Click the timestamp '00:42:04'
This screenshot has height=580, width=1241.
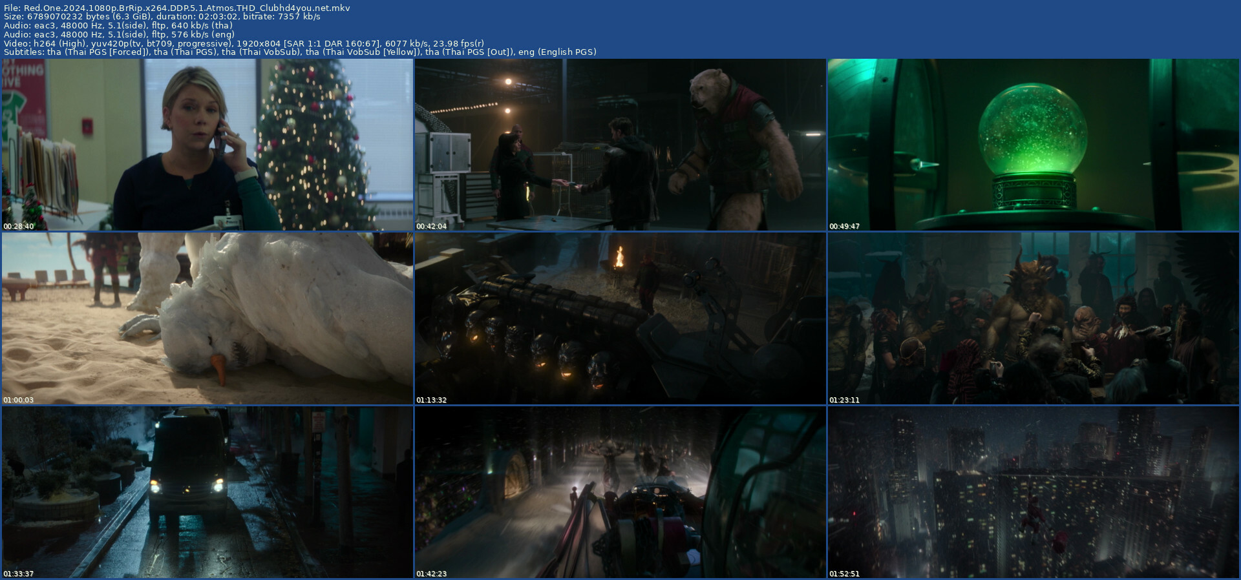pos(431,227)
